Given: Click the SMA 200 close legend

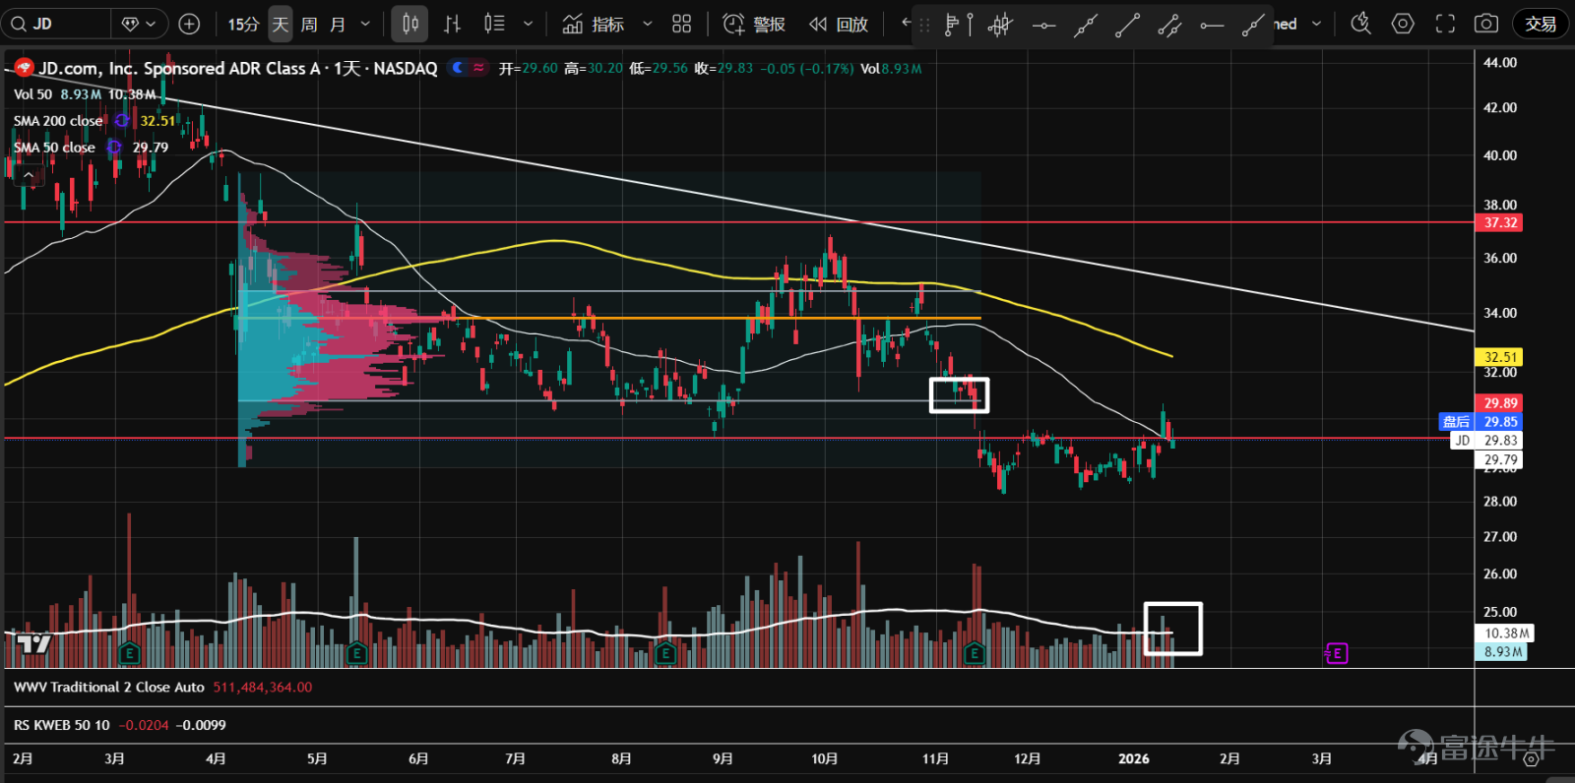Looking at the screenshot, I should pos(58,121).
